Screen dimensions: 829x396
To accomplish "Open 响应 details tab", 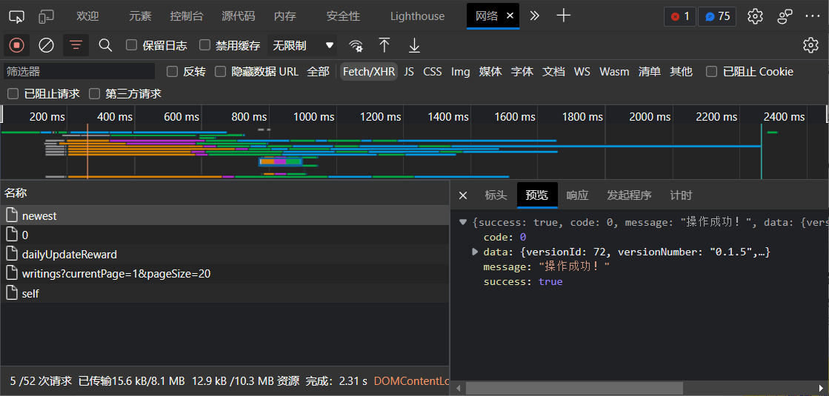I will pyautogui.click(x=577, y=195).
